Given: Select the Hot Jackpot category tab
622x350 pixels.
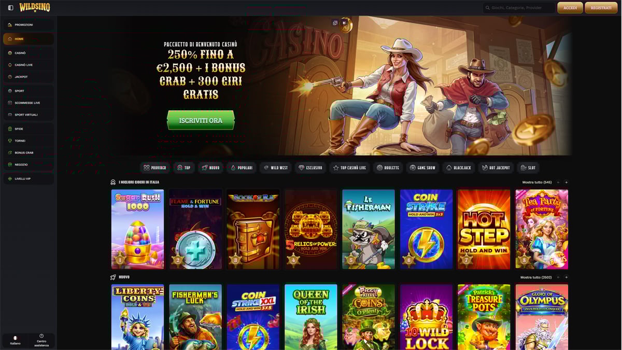Looking at the screenshot, I should pos(496,168).
